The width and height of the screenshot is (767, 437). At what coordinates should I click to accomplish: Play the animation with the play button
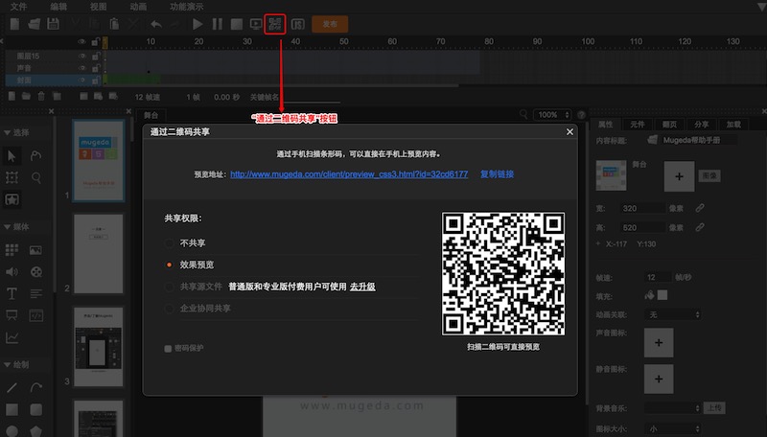click(x=198, y=24)
